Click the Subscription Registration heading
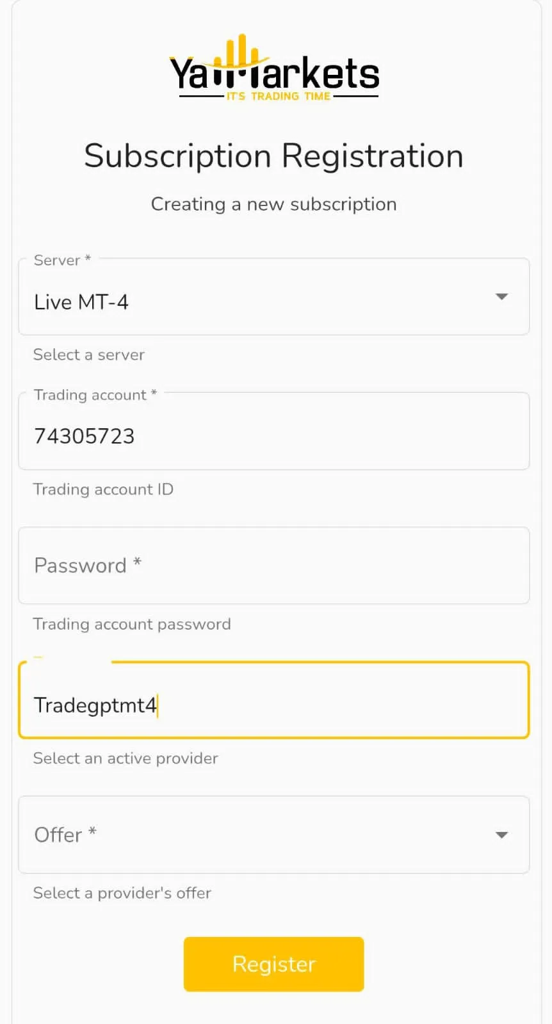552x1024 pixels. pyautogui.click(x=273, y=155)
